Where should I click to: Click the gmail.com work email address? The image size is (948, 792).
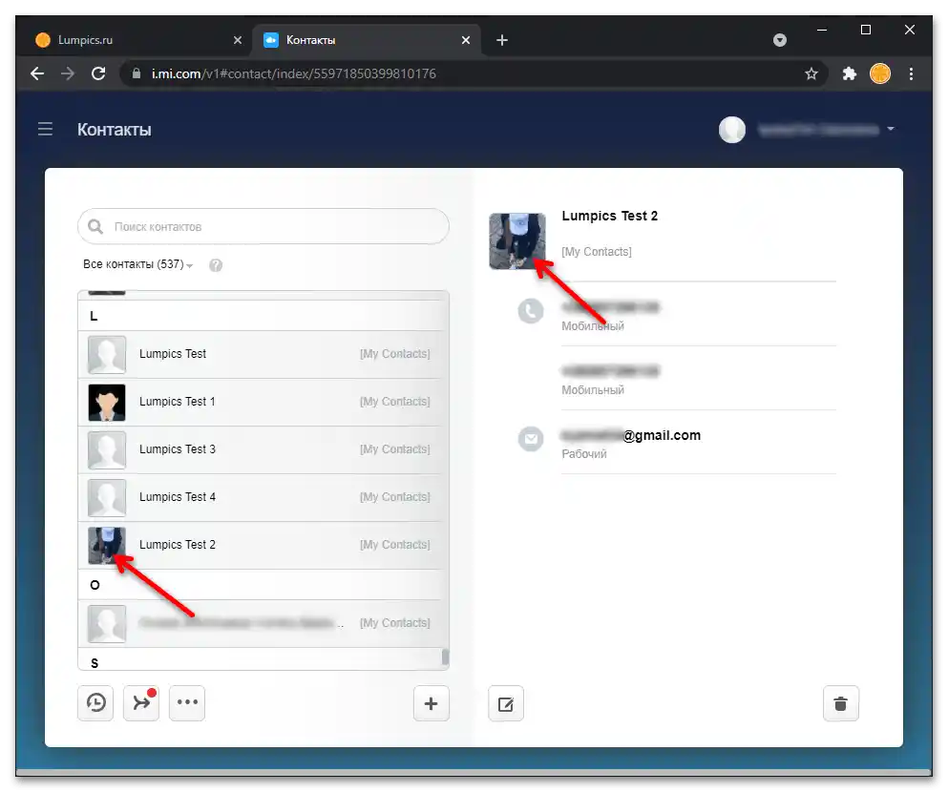(x=631, y=435)
